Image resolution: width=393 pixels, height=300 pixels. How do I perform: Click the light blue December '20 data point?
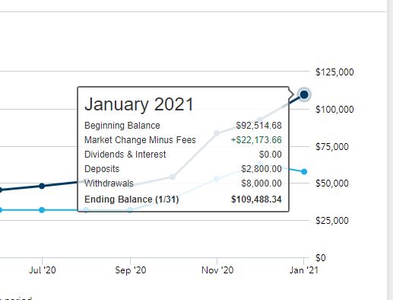(260, 164)
